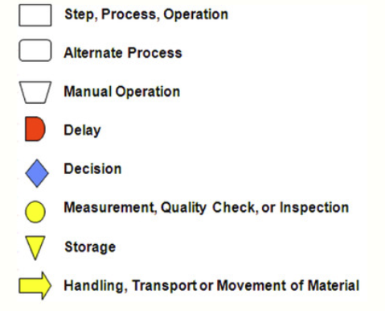
Task: Click the word 'Material' in the last row
Action: pos(334,285)
